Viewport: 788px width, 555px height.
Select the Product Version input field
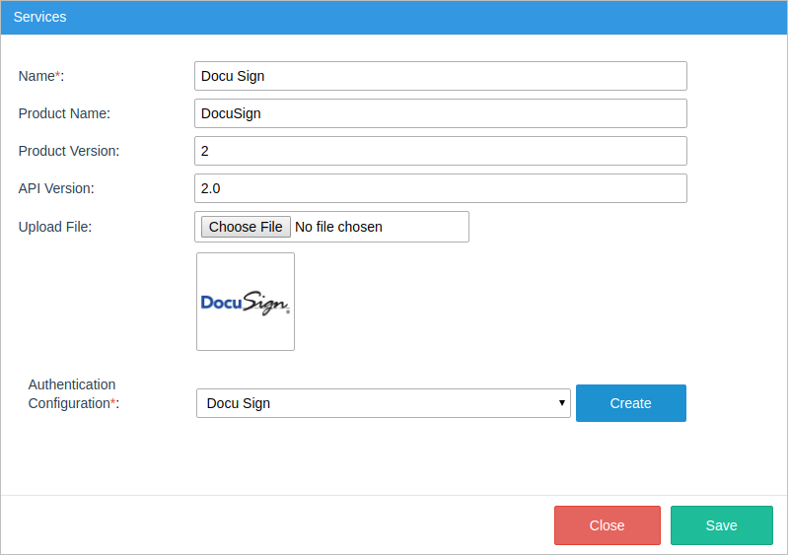440,151
